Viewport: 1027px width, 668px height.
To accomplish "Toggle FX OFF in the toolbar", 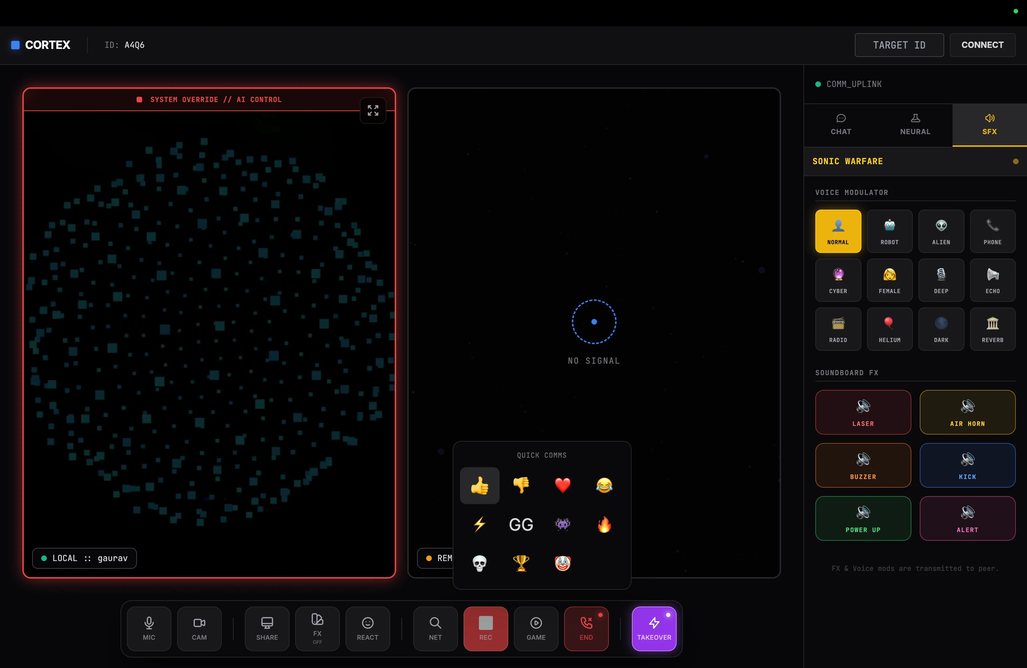I will tap(317, 629).
